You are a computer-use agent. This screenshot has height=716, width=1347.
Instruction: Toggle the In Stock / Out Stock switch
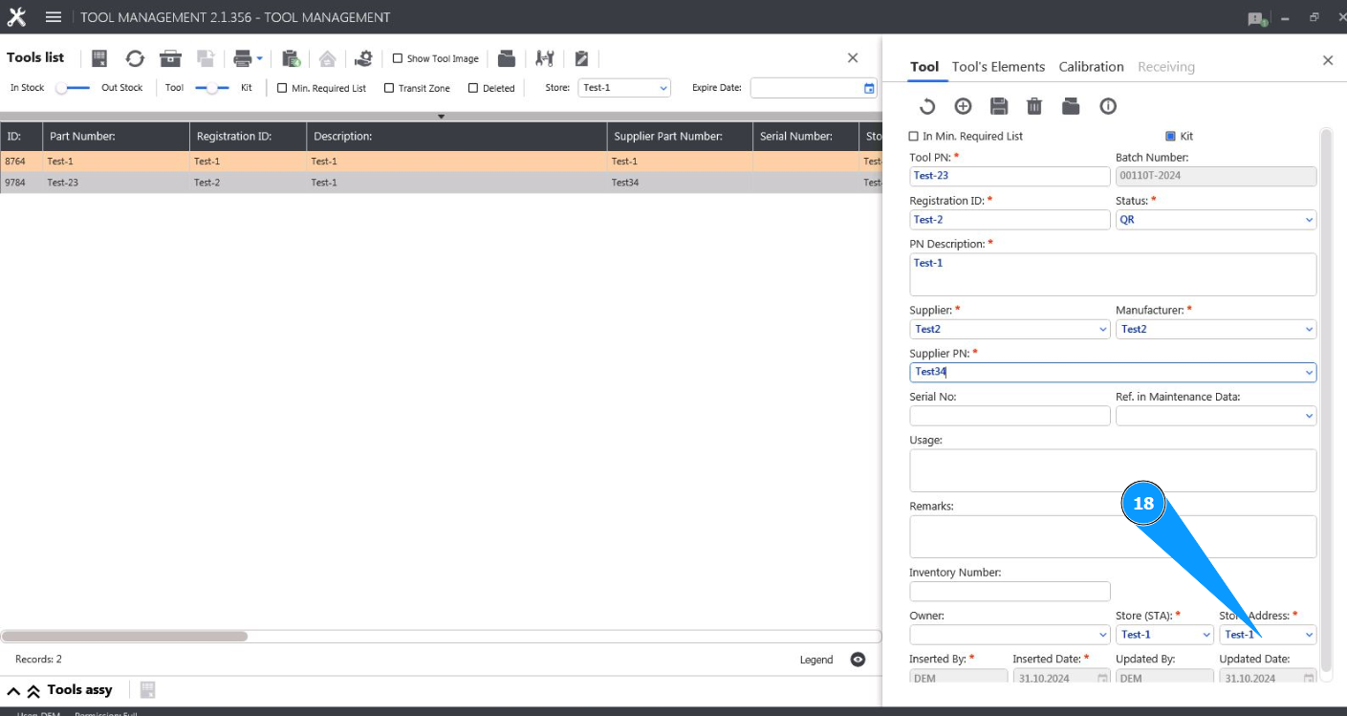coord(73,88)
